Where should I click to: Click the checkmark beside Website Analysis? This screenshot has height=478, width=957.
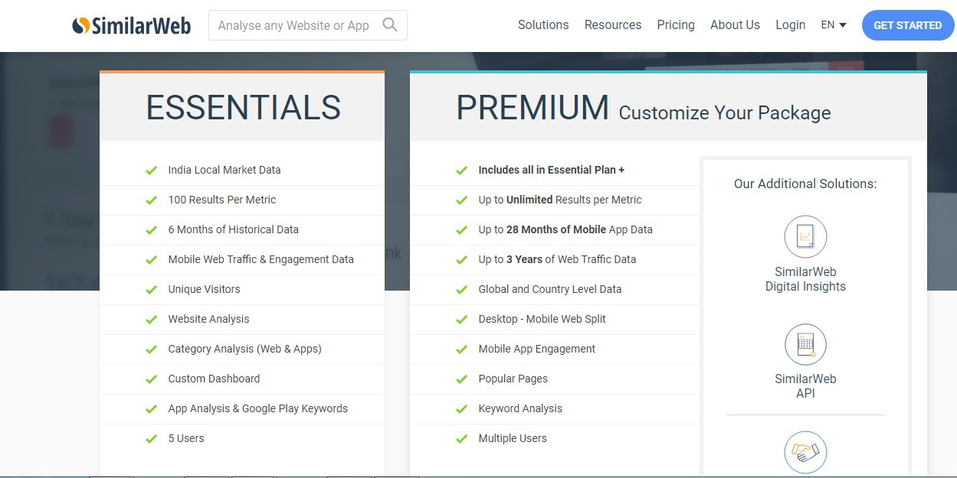pyautogui.click(x=152, y=320)
